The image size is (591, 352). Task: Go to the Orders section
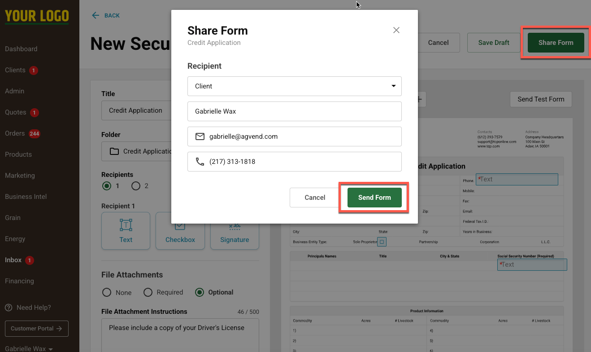pyautogui.click(x=15, y=133)
